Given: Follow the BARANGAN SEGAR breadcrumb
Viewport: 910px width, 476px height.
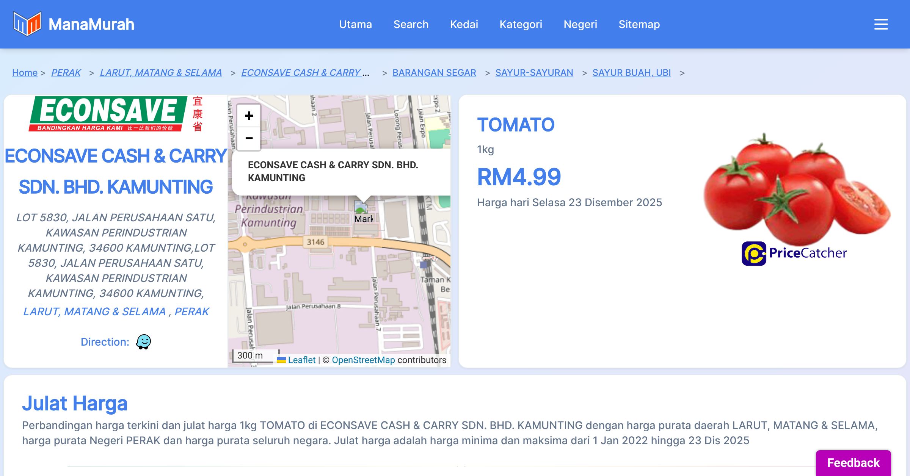Looking at the screenshot, I should (434, 72).
